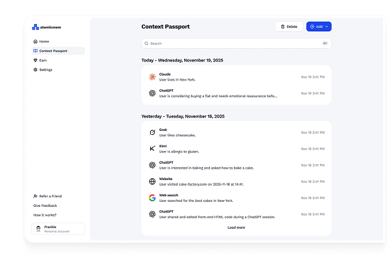Click the Nov 18 2:41 PM timestamp on Grok row
The height and width of the screenshot is (260, 392).
pos(313,133)
